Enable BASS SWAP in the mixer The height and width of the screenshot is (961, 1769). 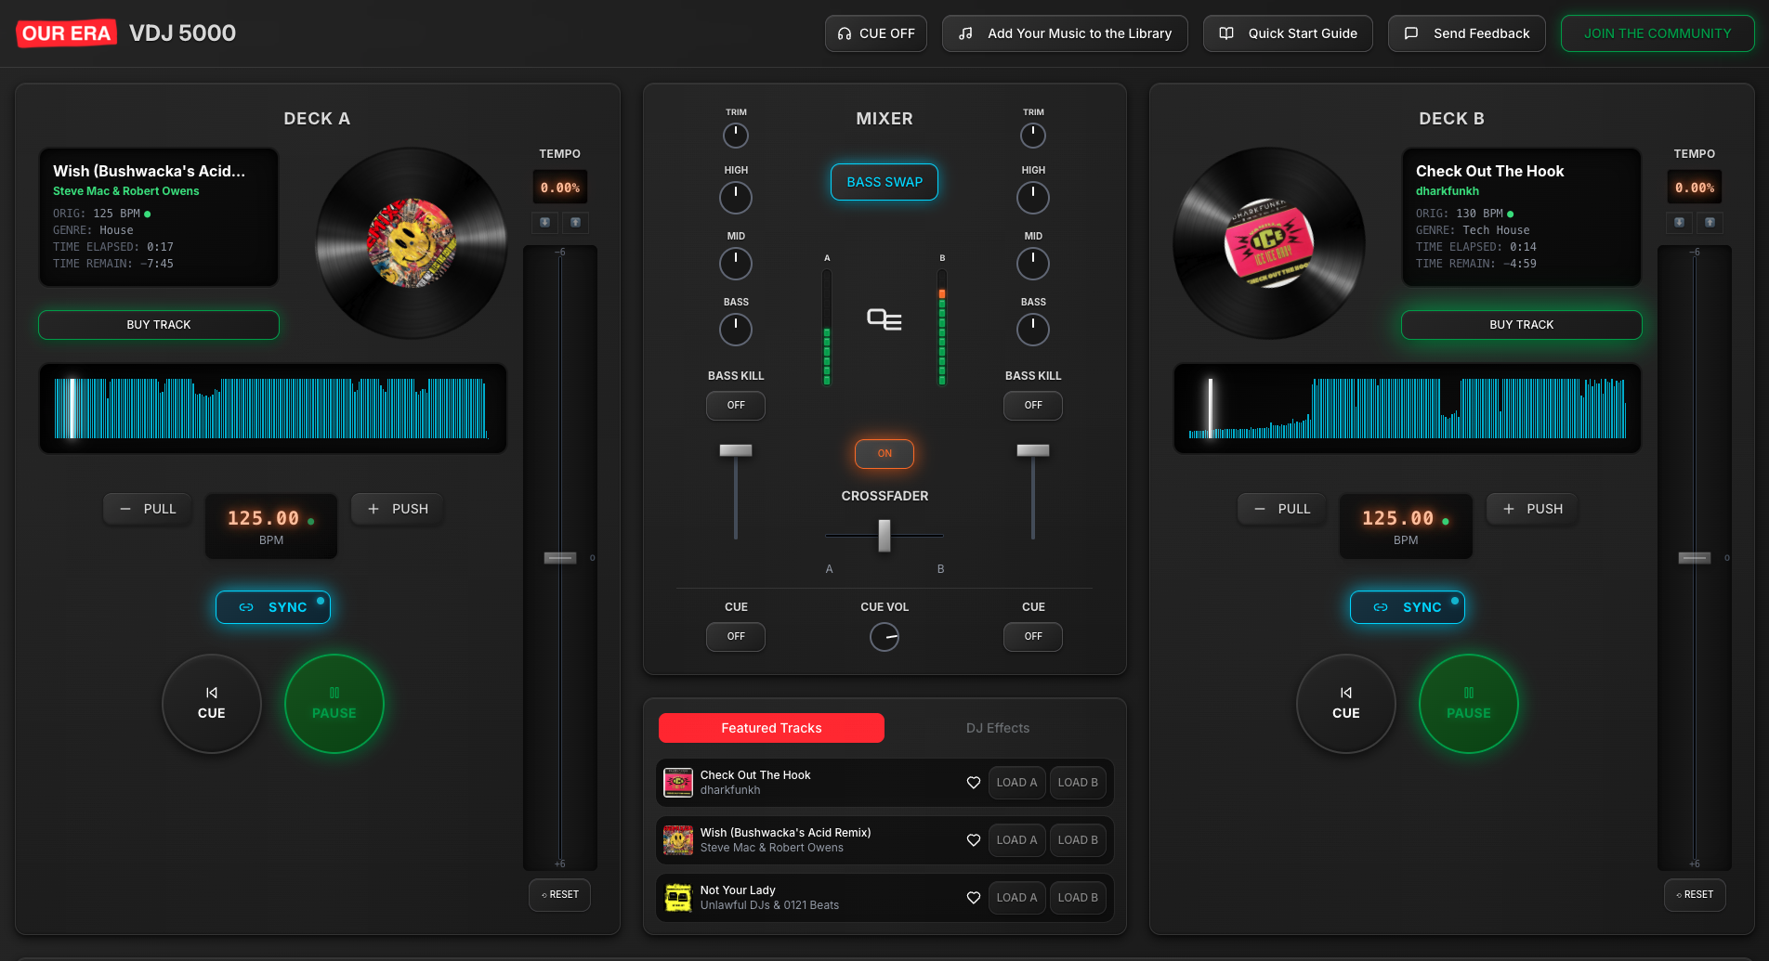(x=884, y=182)
